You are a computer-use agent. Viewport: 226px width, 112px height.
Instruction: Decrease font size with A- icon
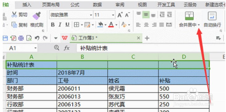[x=127, y=15]
